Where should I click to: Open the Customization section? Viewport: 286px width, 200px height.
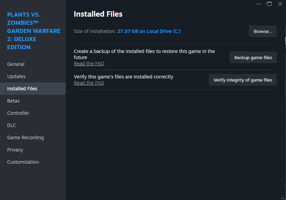coord(23,162)
